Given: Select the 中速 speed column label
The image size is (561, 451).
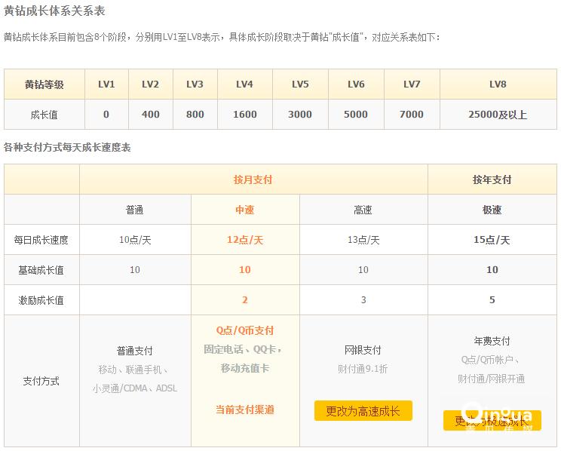Looking at the screenshot, I should tap(245, 210).
